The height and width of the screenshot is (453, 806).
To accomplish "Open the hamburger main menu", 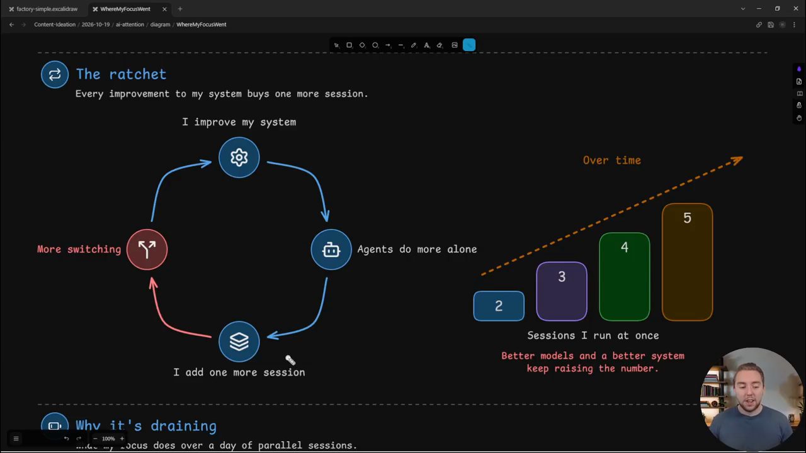I will 16,439.
